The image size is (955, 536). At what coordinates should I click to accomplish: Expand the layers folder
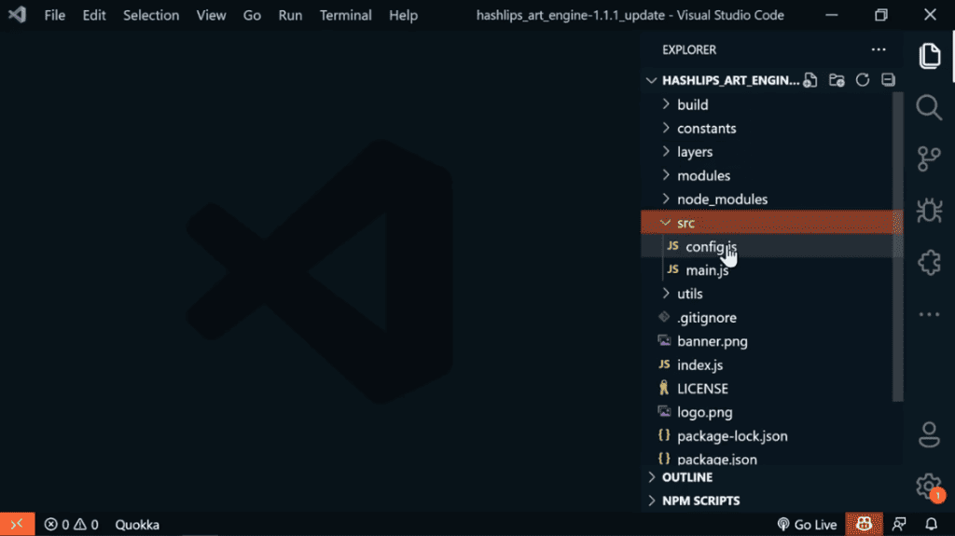coord(771,152)
